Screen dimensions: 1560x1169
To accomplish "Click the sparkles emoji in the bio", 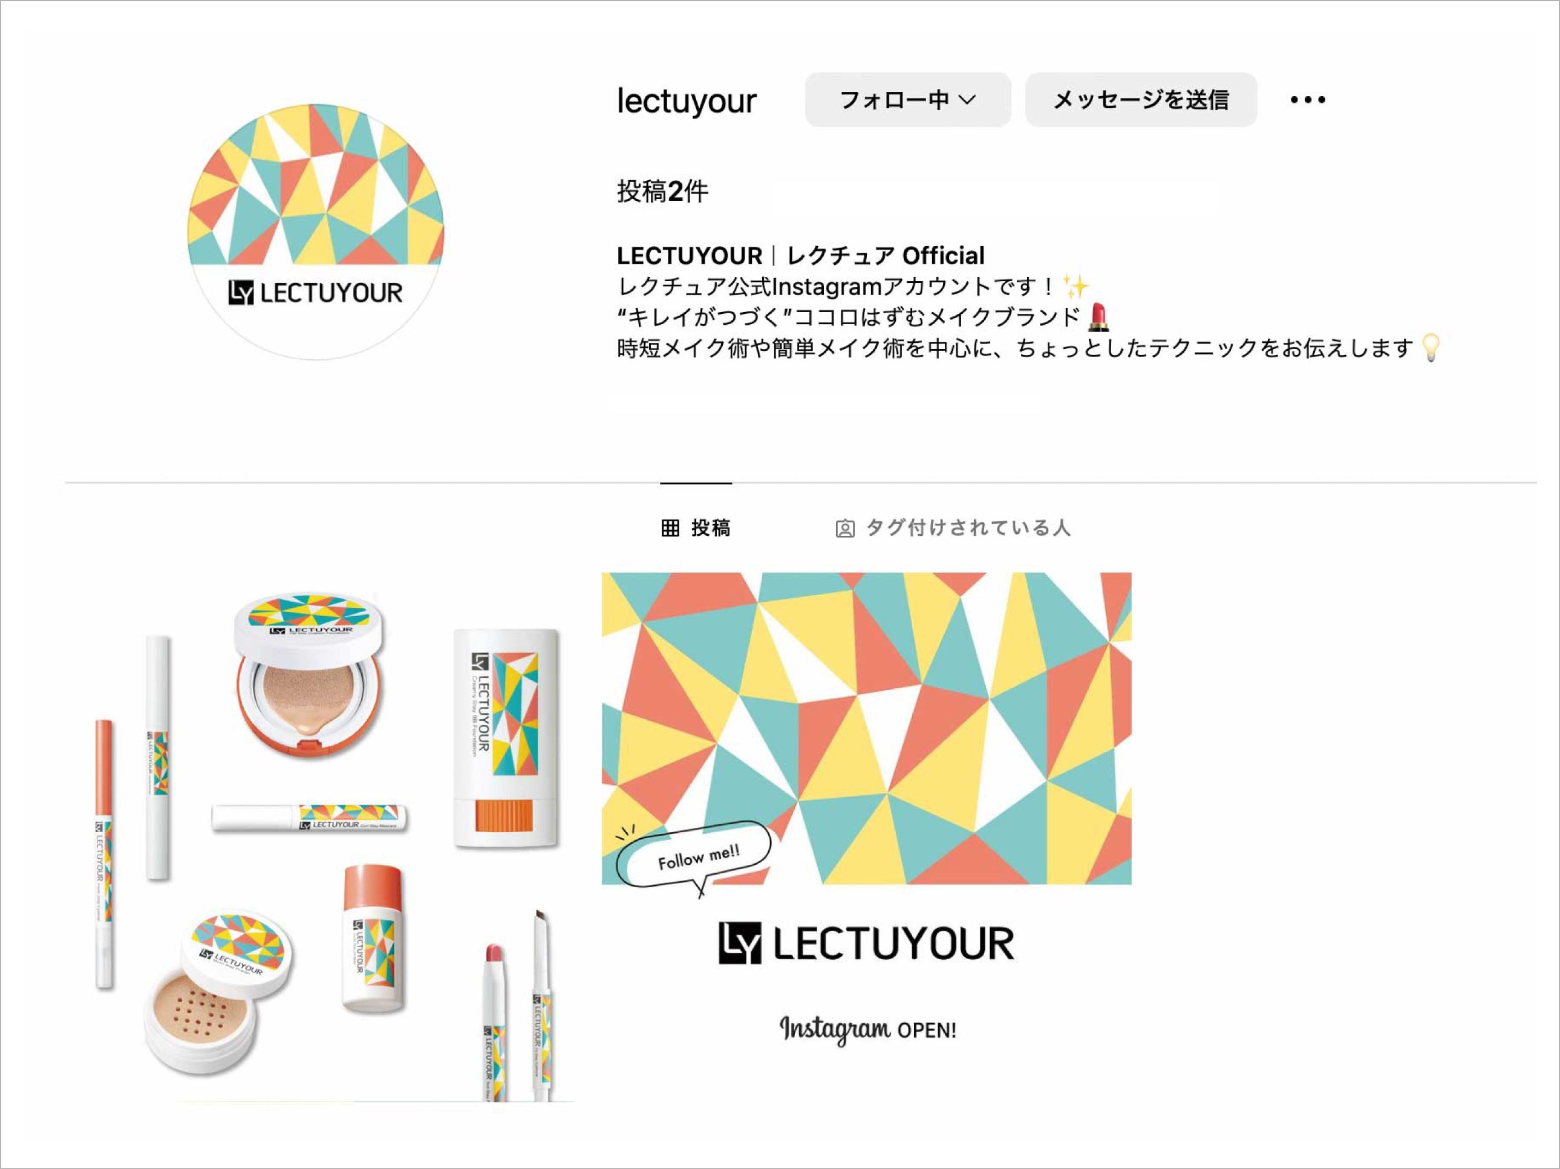I will (1076, 286).
